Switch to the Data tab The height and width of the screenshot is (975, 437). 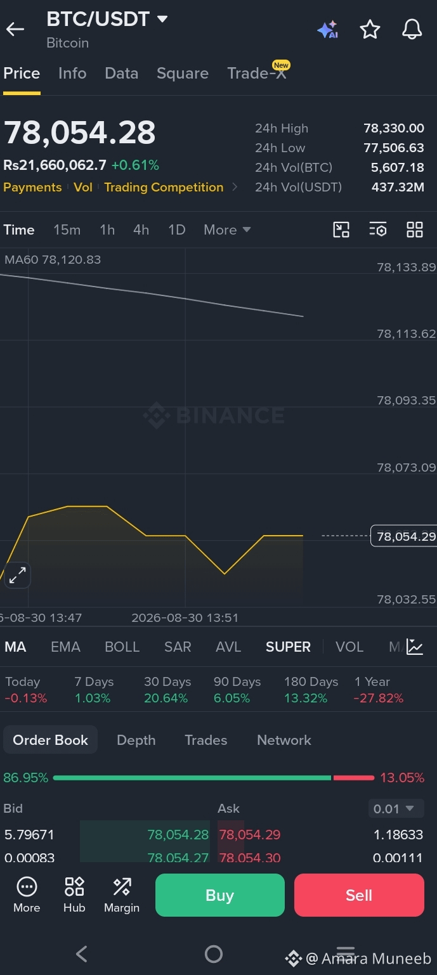point(122,74)
